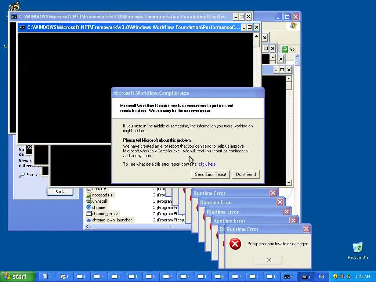Close the Workflow Foundation console window
The width and height of the screenshot is (376, 282).
point(256,27)
